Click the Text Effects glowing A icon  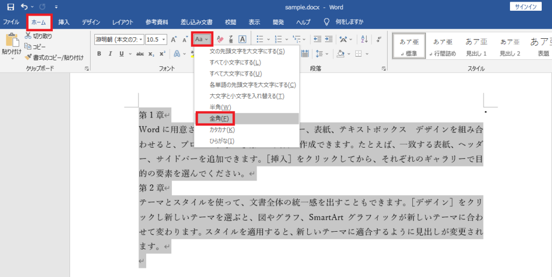pyautogui.click(x=177, y=54)
